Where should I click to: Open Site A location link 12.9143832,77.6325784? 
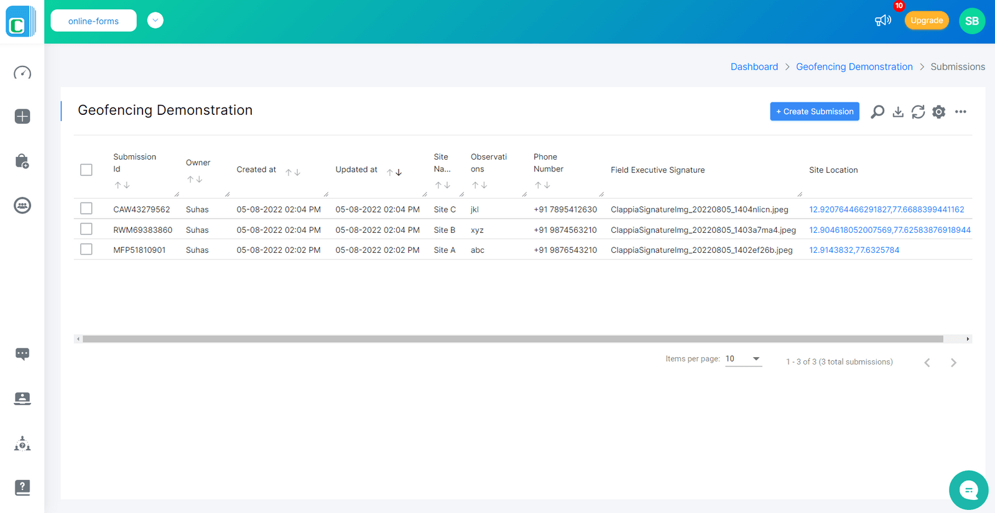[x=854, y=250]
